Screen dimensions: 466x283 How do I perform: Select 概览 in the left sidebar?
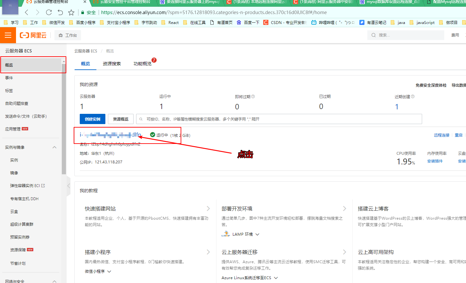[31, 65]
